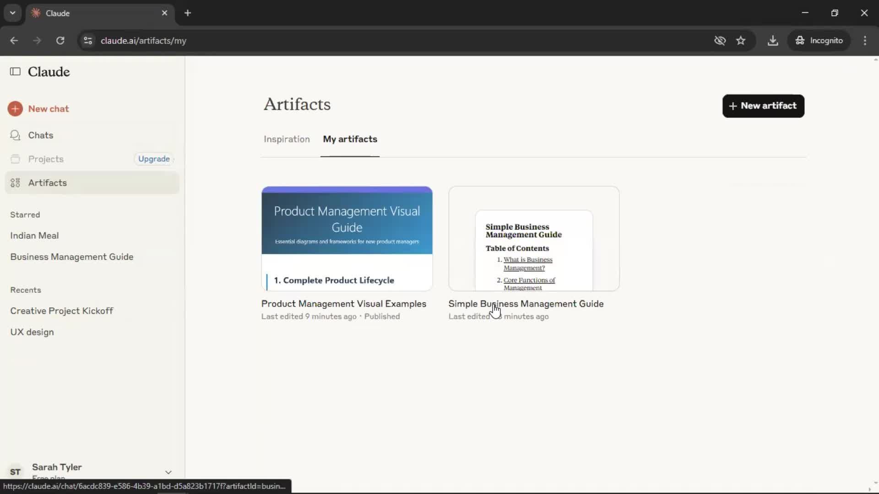
Task: Click the Projects folder icon in sidebar
Action: click(15, 159)
